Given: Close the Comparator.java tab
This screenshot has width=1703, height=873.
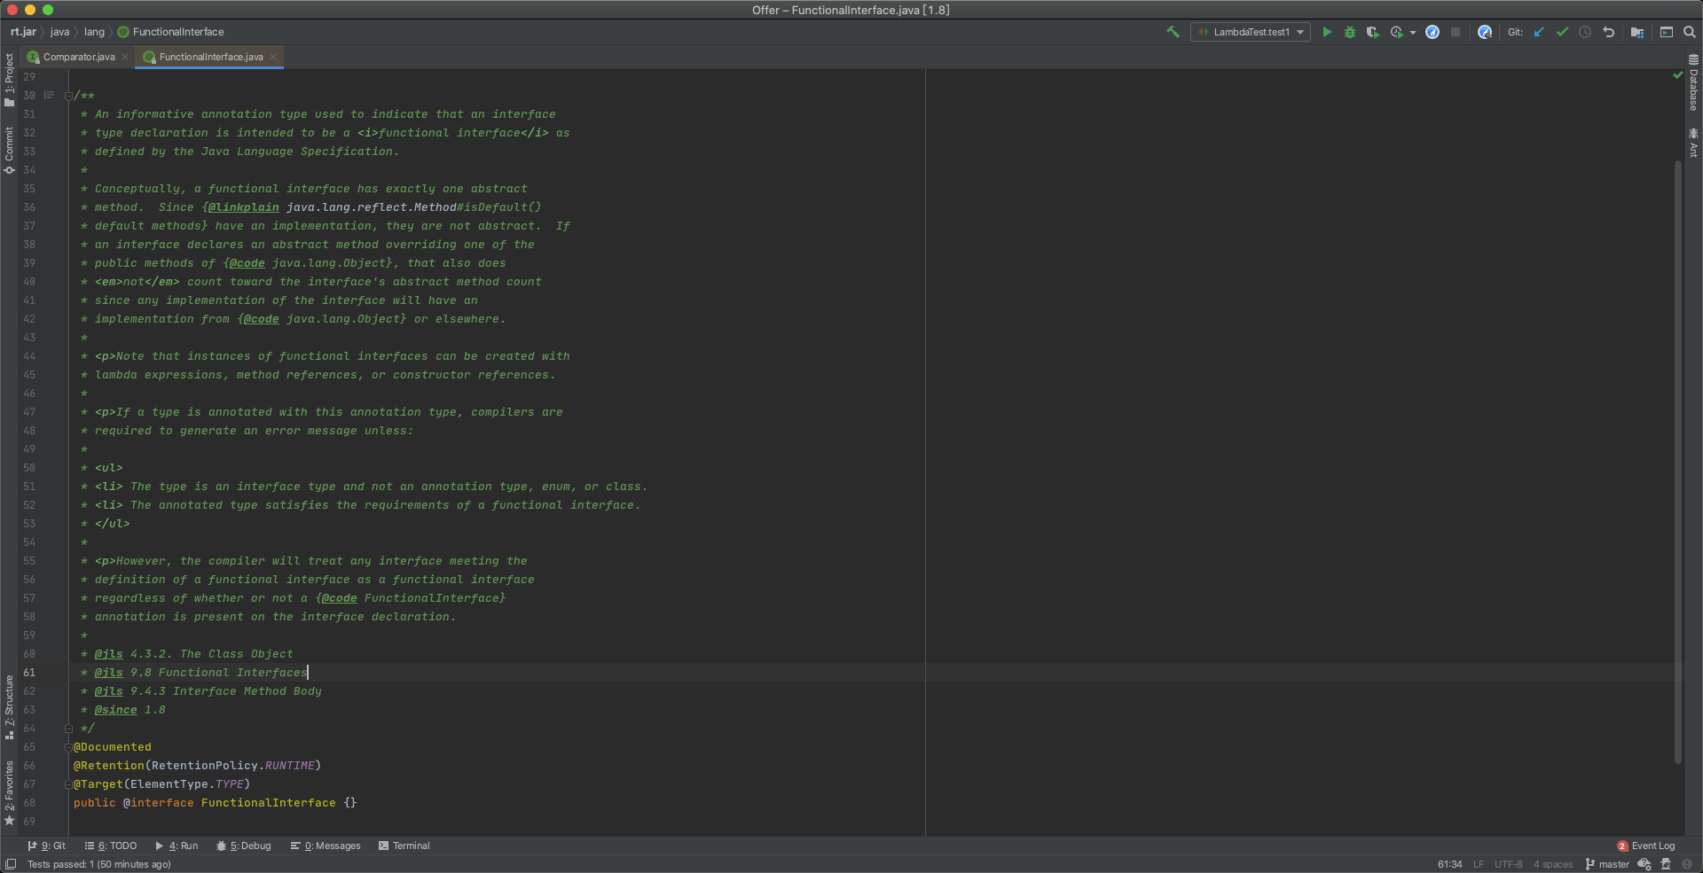Looking at the screenshot, I should point(125,57).
